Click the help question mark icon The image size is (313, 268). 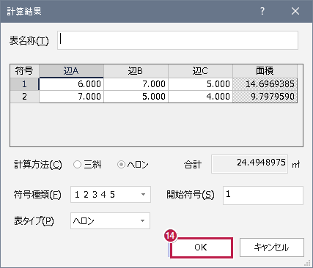click(262, 11)
